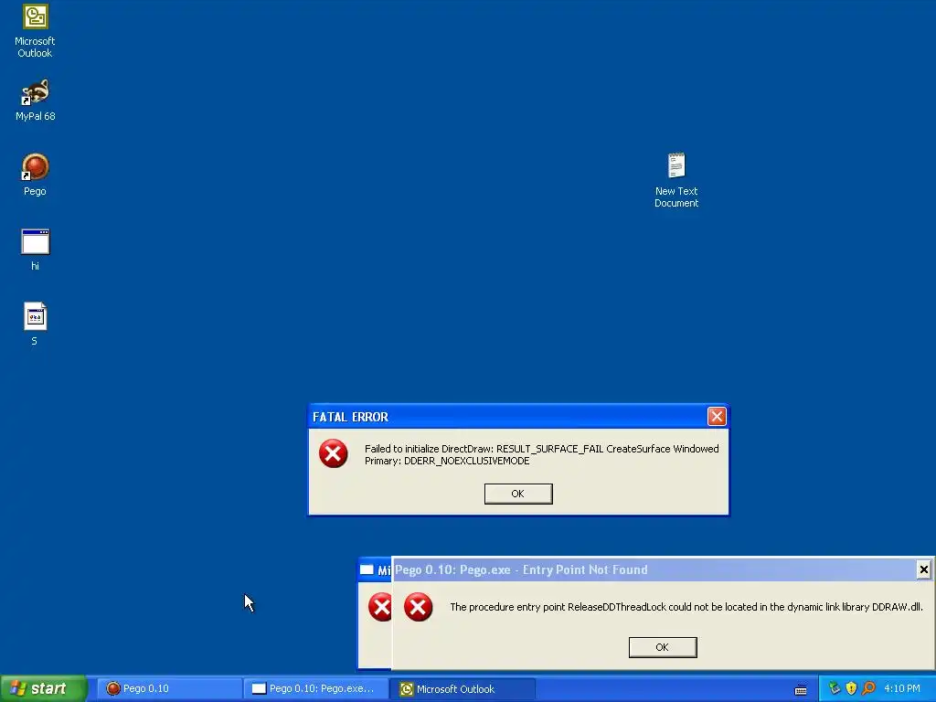Open the Start menu

(x=44, y=688)
